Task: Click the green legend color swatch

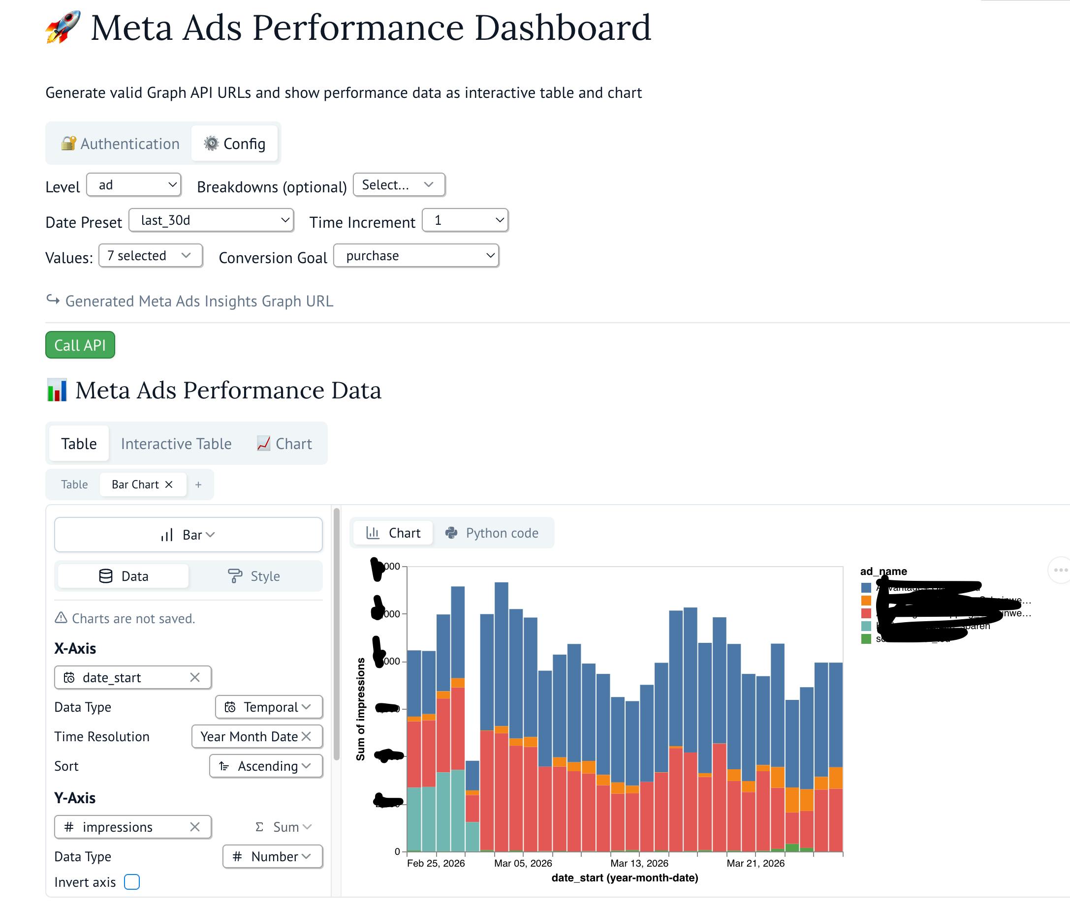Action: (866, 639)
